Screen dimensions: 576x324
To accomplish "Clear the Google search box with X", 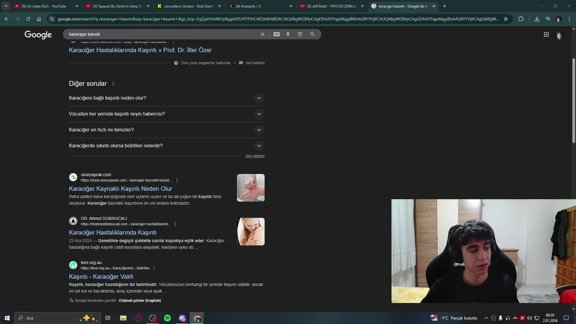I will 262,34.
